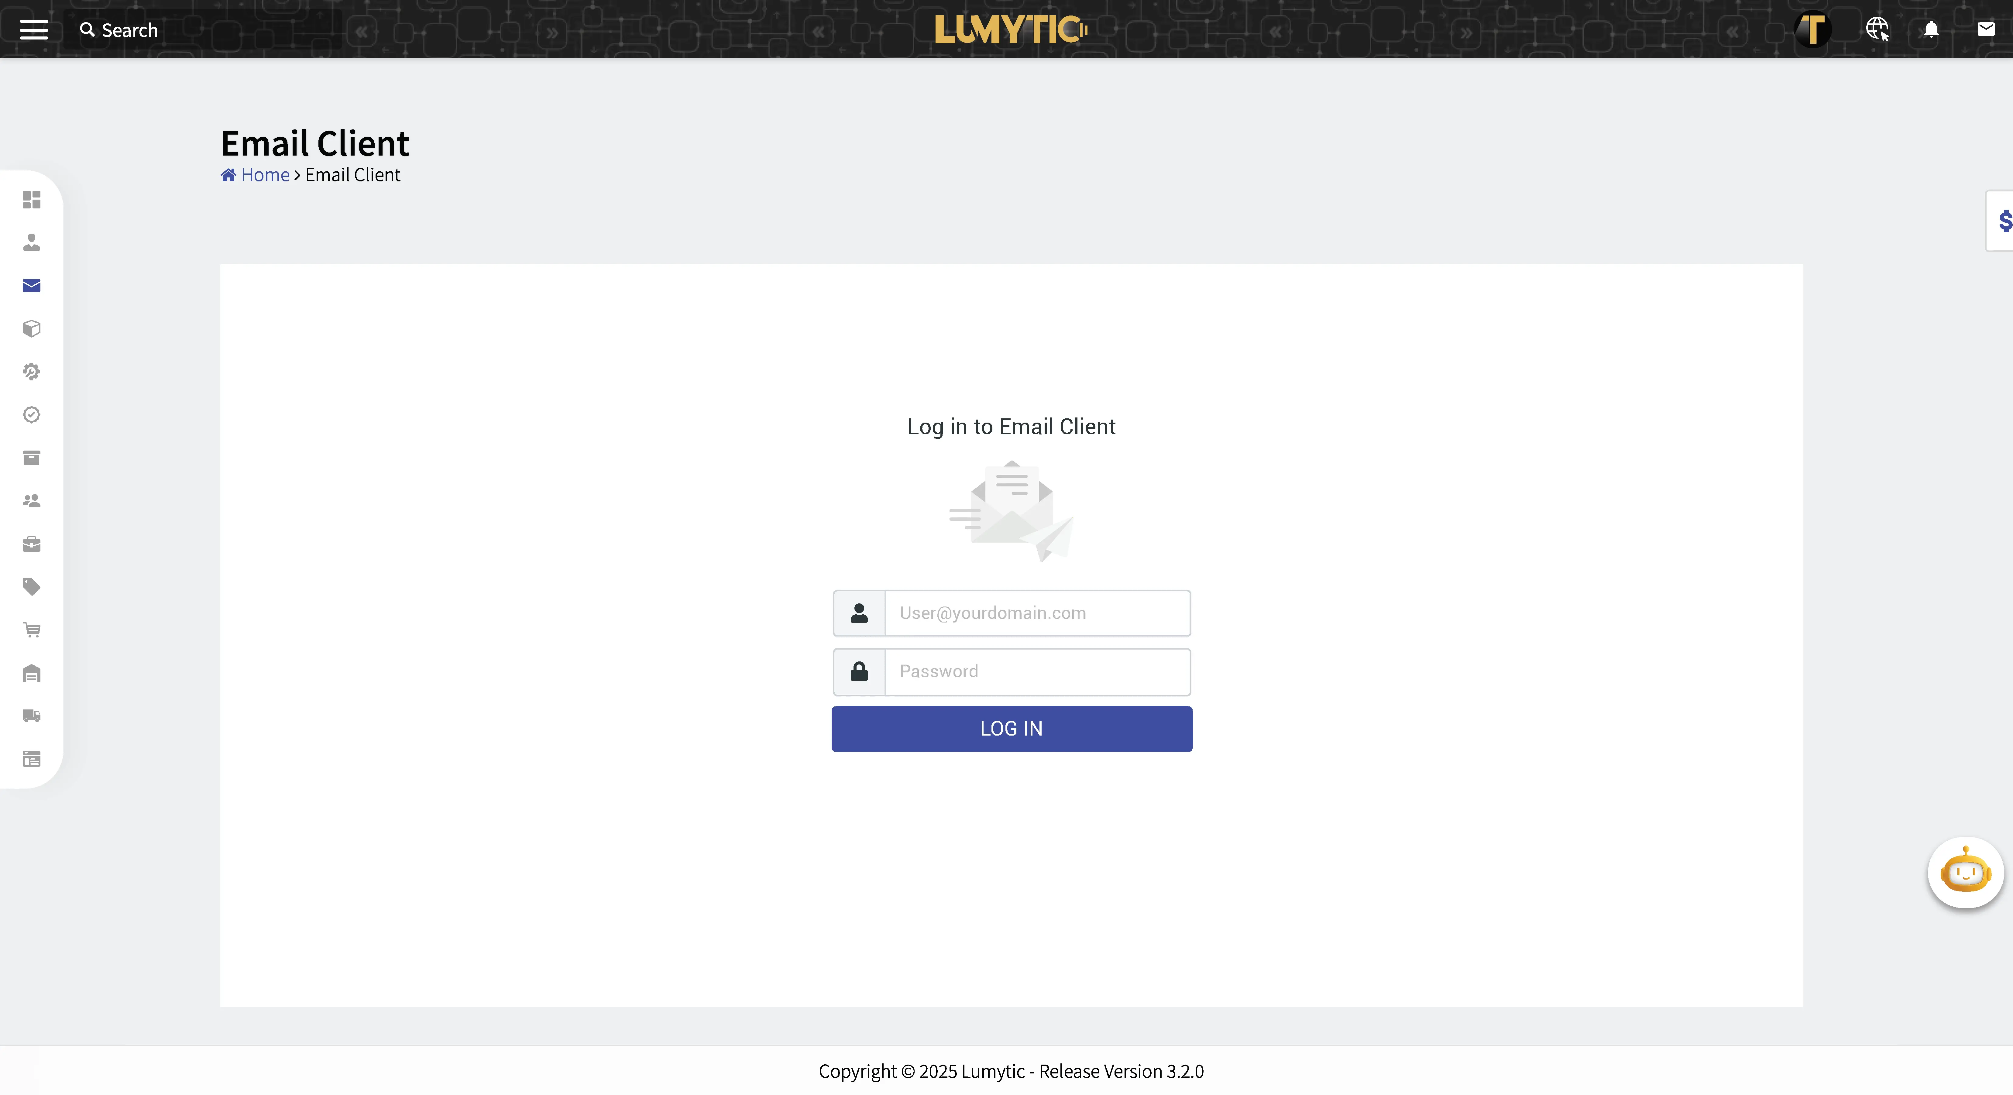Open the mail icon at top right
This screenshot has width=2013, height=1095.
tap(1986, 30)
